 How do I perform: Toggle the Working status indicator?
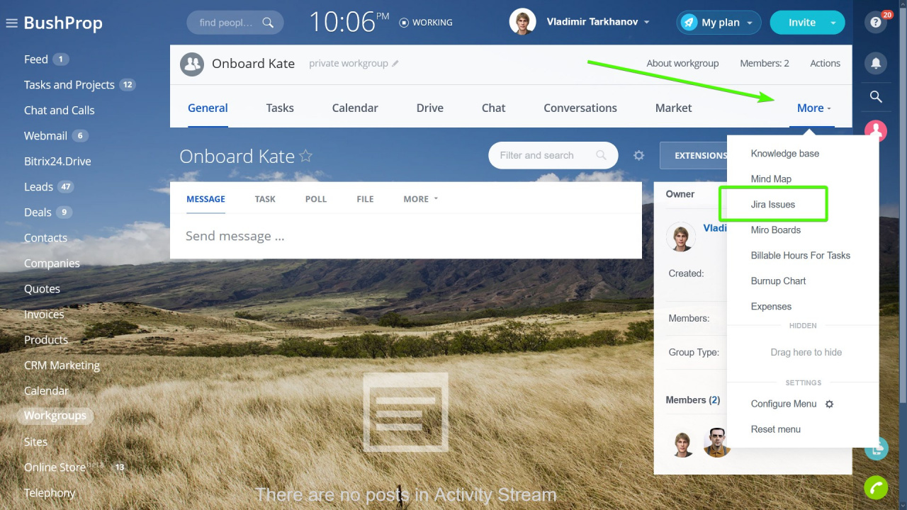(x=404, y=23)
